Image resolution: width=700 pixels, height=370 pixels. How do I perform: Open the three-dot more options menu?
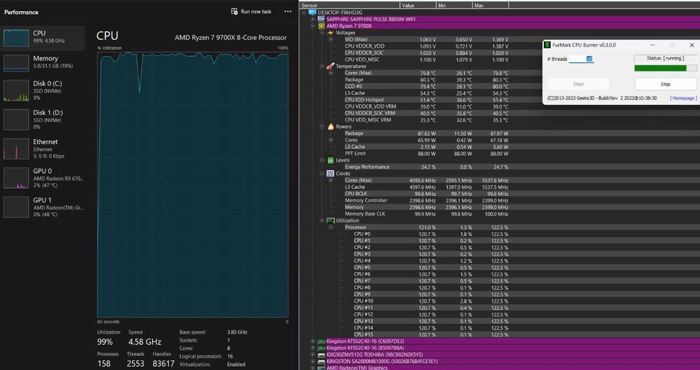(x=288, y=12)
